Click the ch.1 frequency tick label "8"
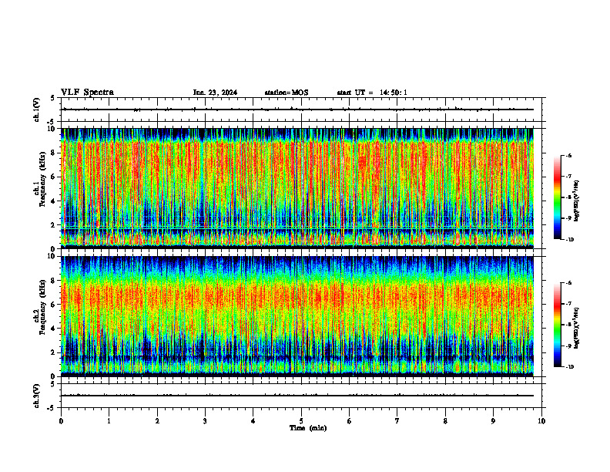Viewport: 610px width, 472px height. pyautogui.click(x=53, y=153)
